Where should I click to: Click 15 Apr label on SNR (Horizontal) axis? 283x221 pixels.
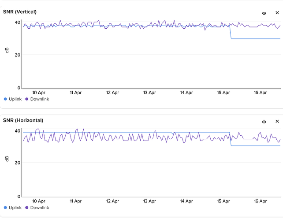(223, 201)
